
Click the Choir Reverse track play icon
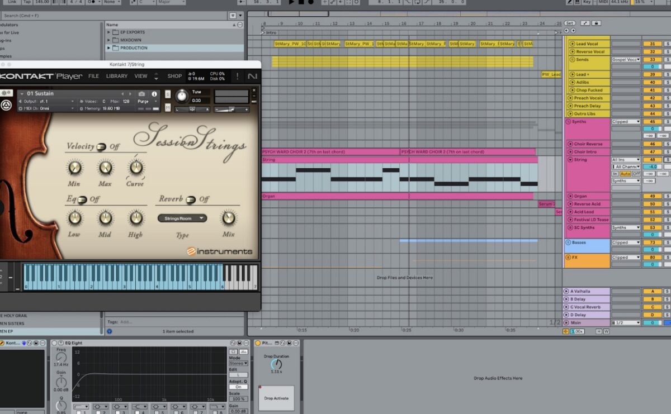pos(570,144)
